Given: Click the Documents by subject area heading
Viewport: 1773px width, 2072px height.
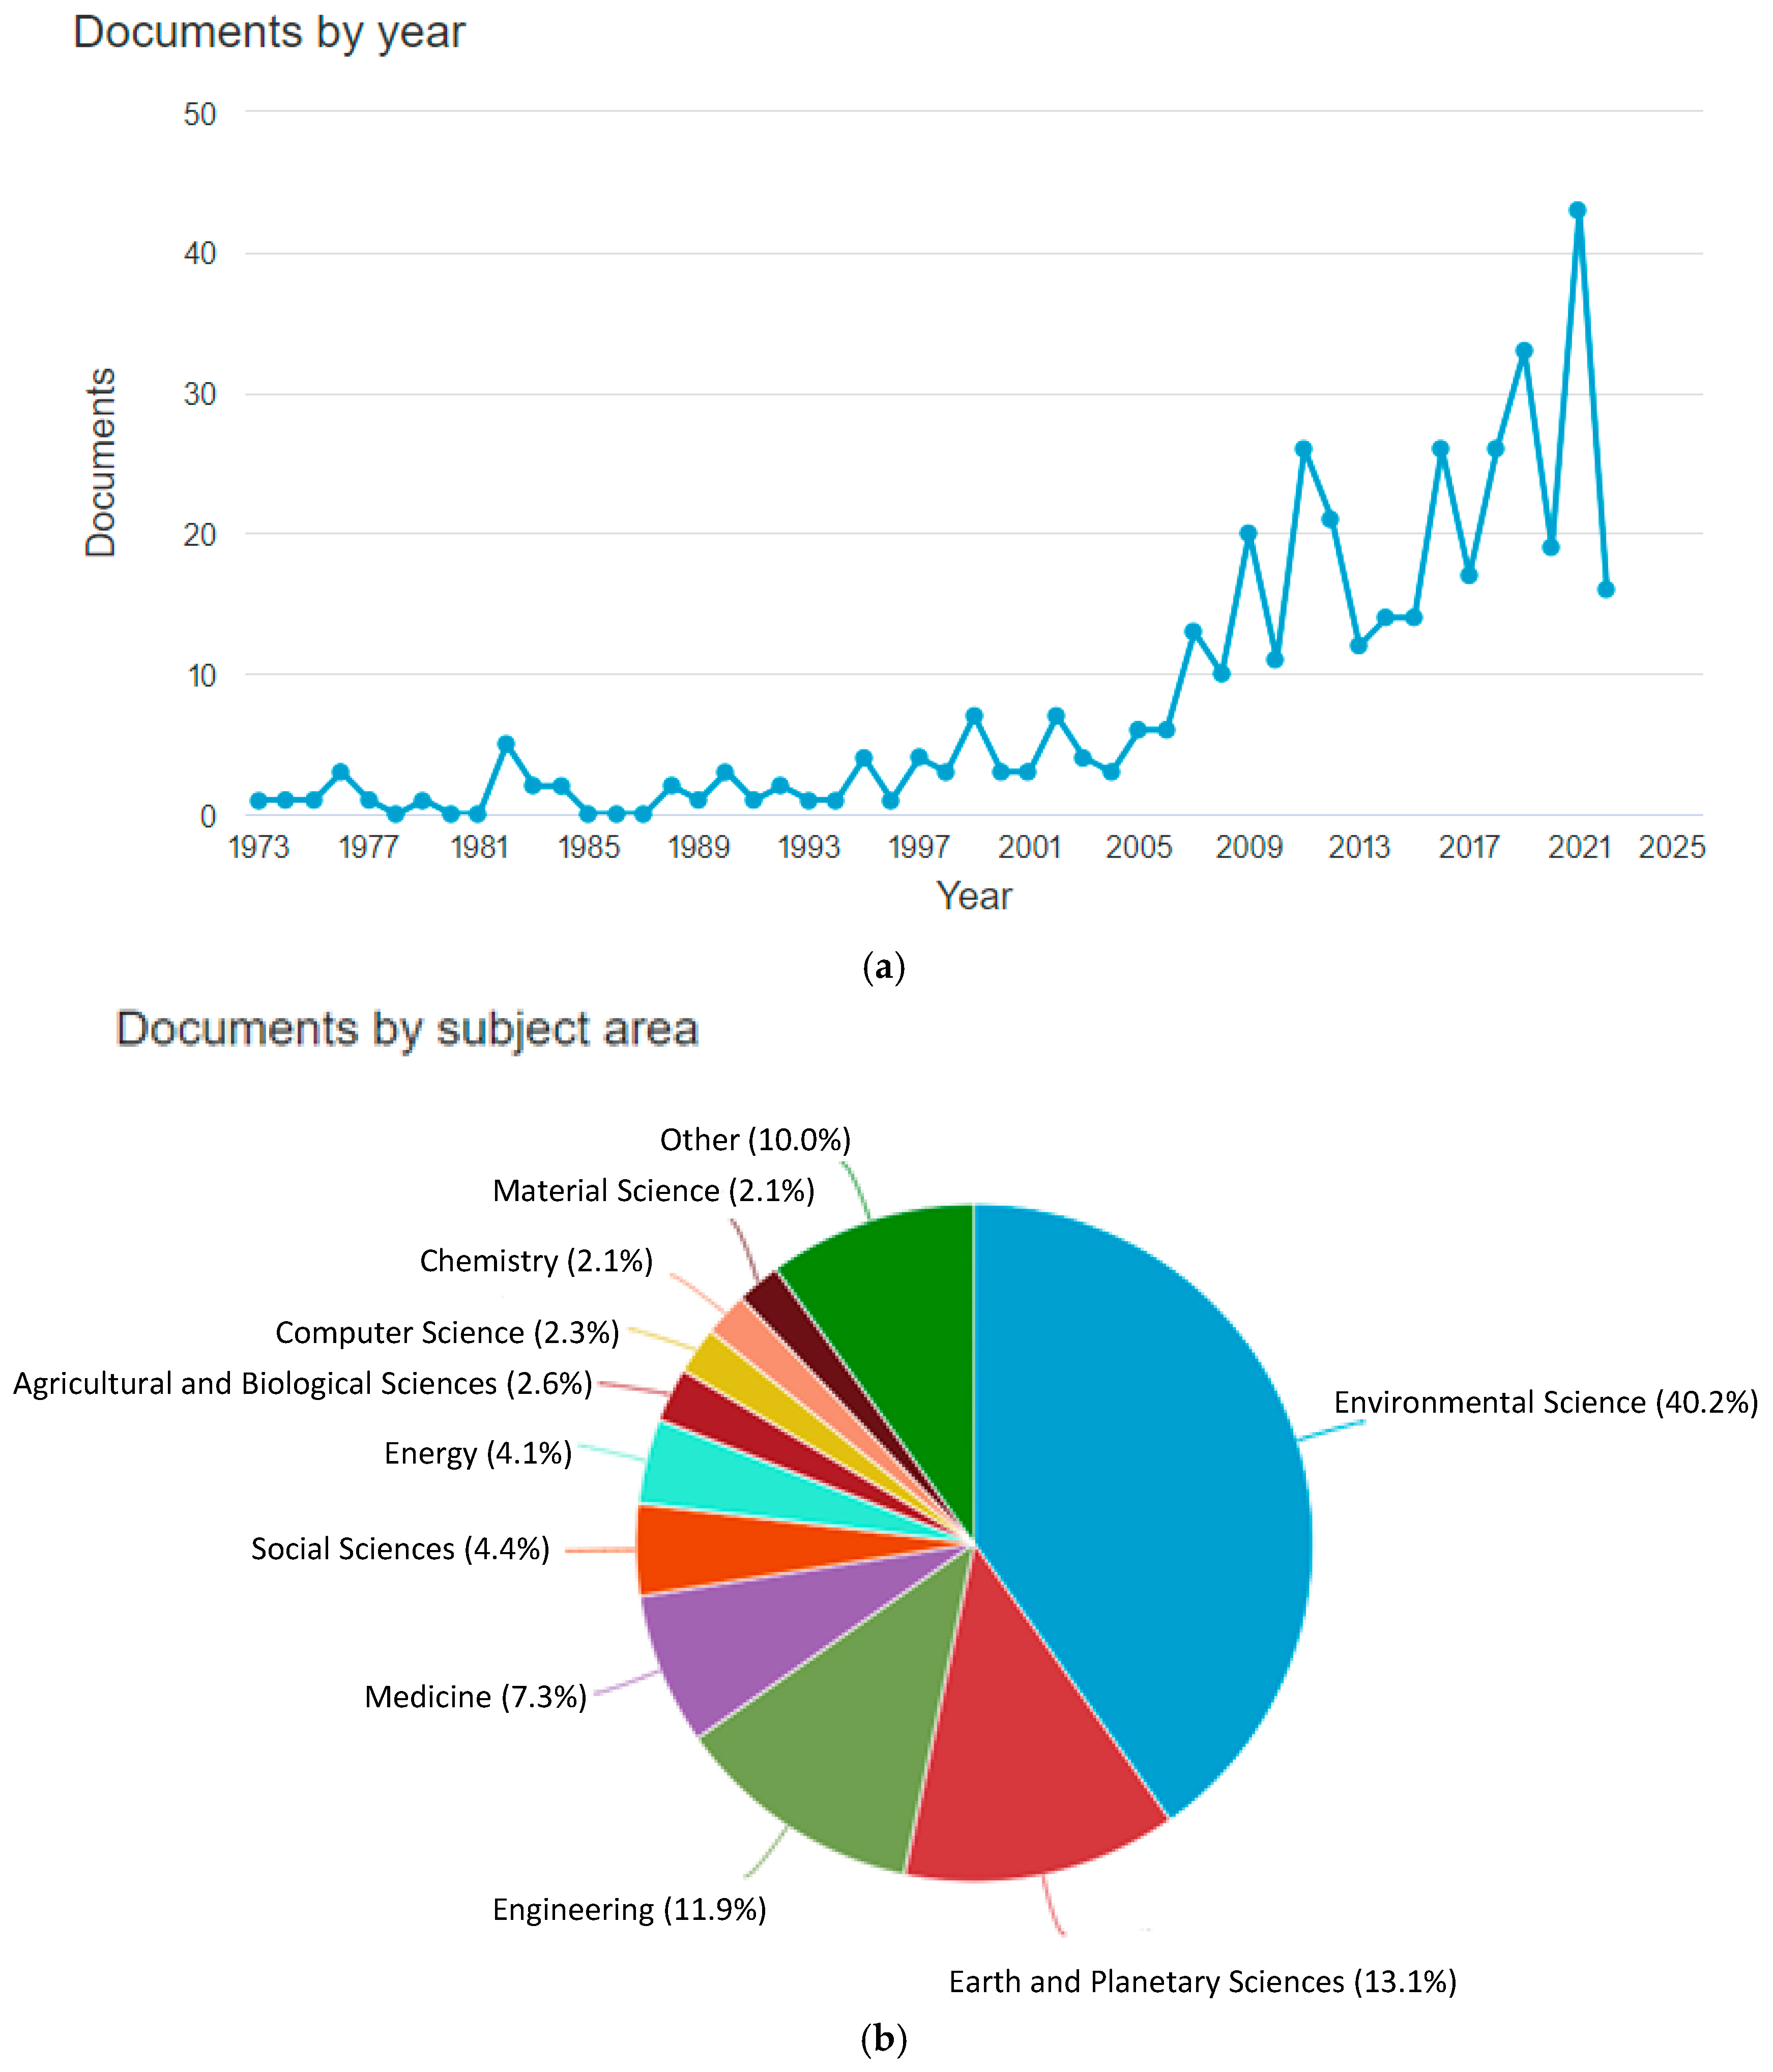Looking at the screenshot, I should [407, 1029].
